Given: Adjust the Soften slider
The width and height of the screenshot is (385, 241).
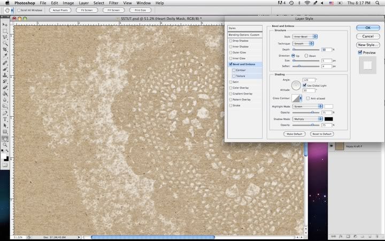Looking at the screenshot, I should click(299, 66).
